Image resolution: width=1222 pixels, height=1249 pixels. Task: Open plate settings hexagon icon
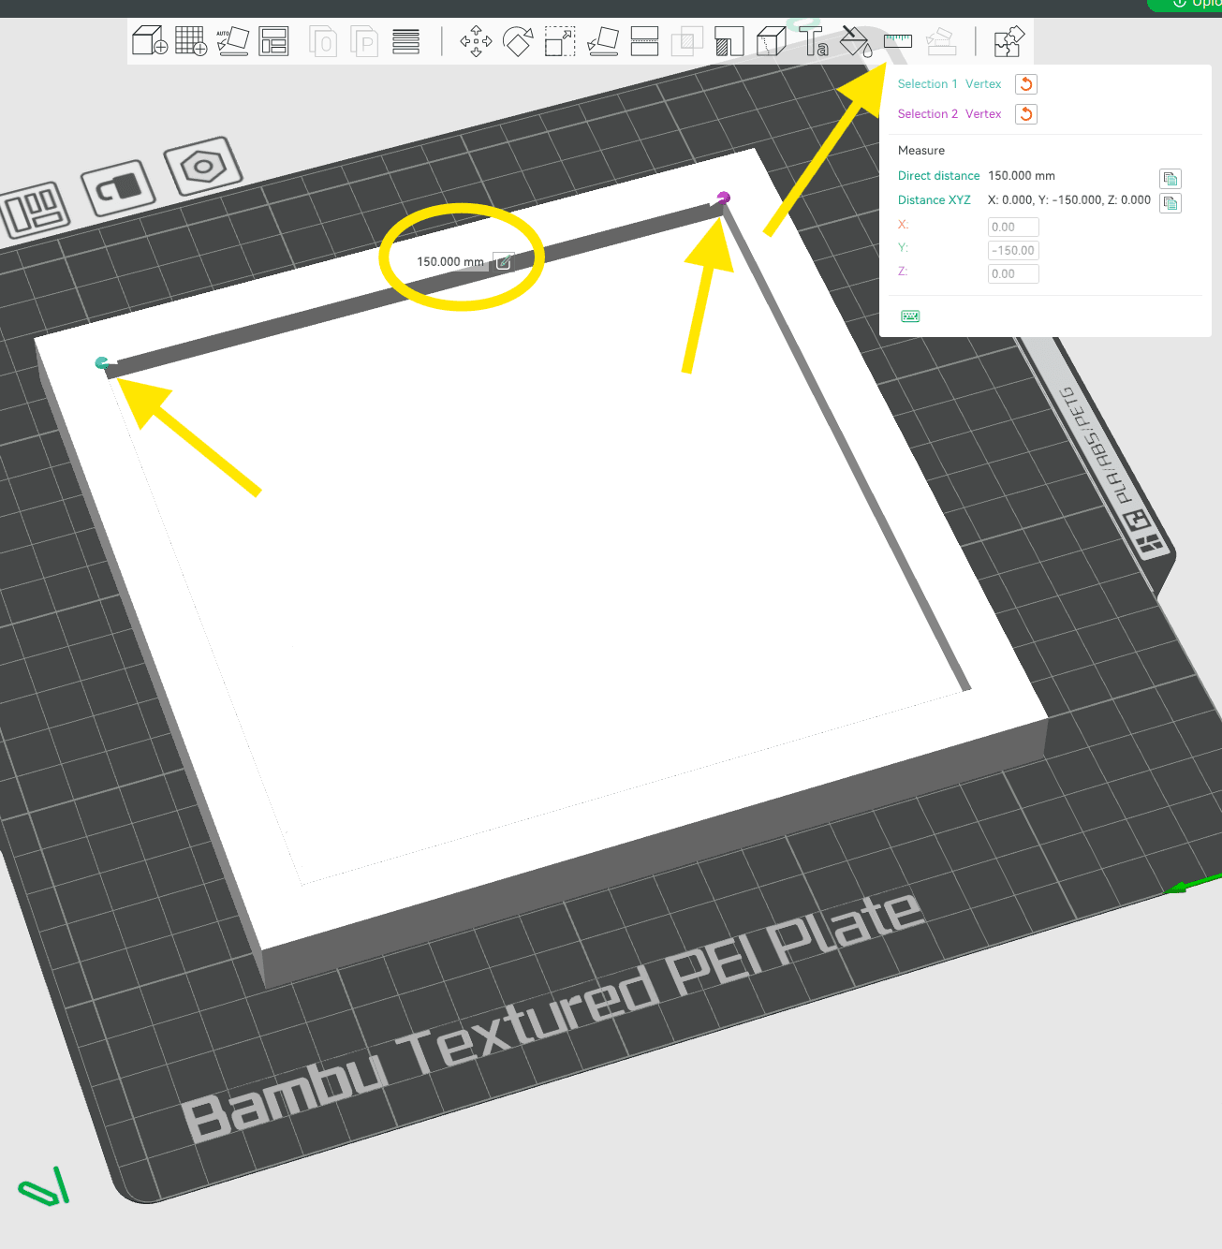coord(203,167)
